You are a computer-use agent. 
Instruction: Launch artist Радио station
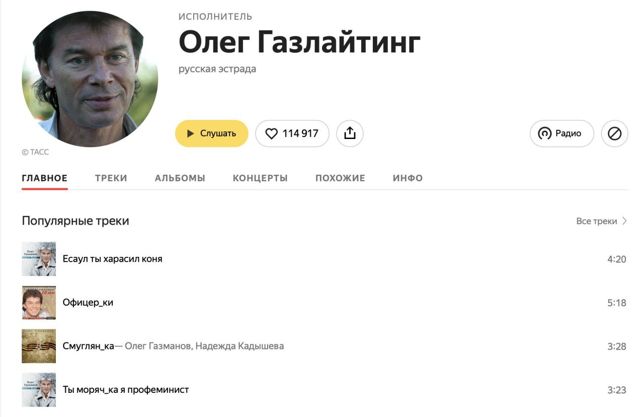tap(562, 133)
